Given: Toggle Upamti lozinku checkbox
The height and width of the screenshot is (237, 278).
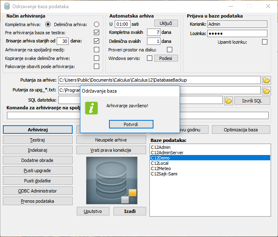Looking at the screenshot, I should point(264,42).
